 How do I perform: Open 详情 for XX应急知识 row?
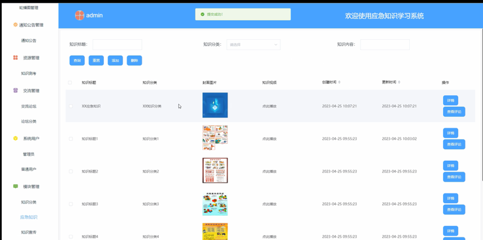click(450, 101)
